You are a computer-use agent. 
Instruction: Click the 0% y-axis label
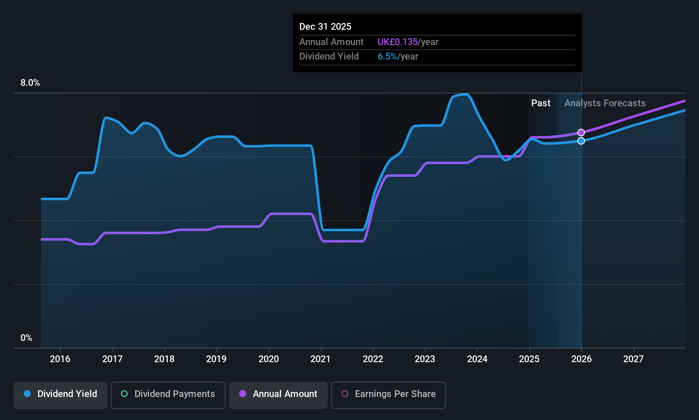click(x=26, y=338)
